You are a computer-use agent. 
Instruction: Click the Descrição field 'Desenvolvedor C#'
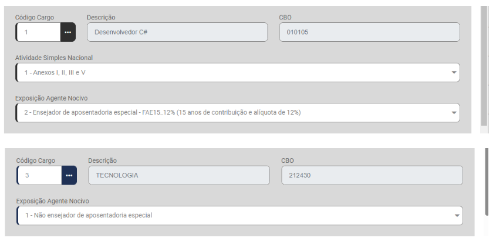click(x=178, y=32)
